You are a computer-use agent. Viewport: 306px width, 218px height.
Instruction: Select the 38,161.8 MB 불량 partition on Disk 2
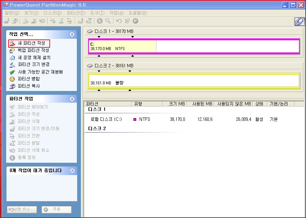[x=194, y=81]
